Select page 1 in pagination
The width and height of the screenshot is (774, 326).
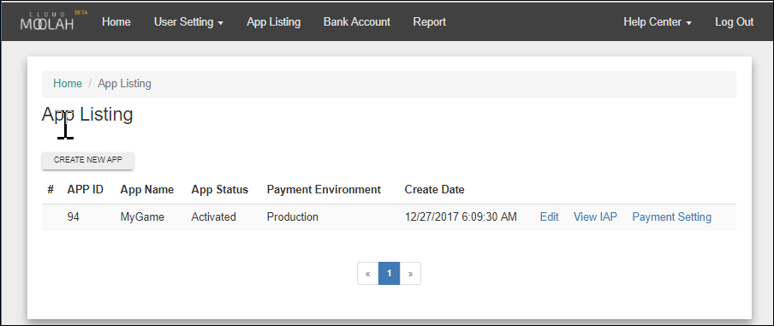click(389, 273)
